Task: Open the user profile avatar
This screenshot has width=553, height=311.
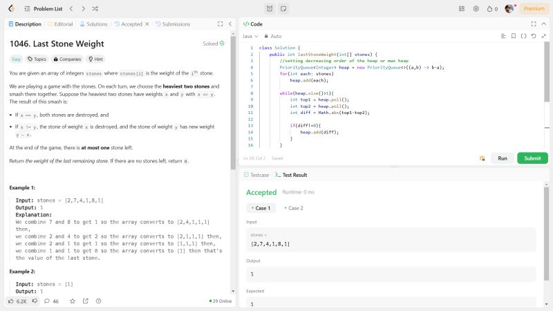Action: point(509,8)
